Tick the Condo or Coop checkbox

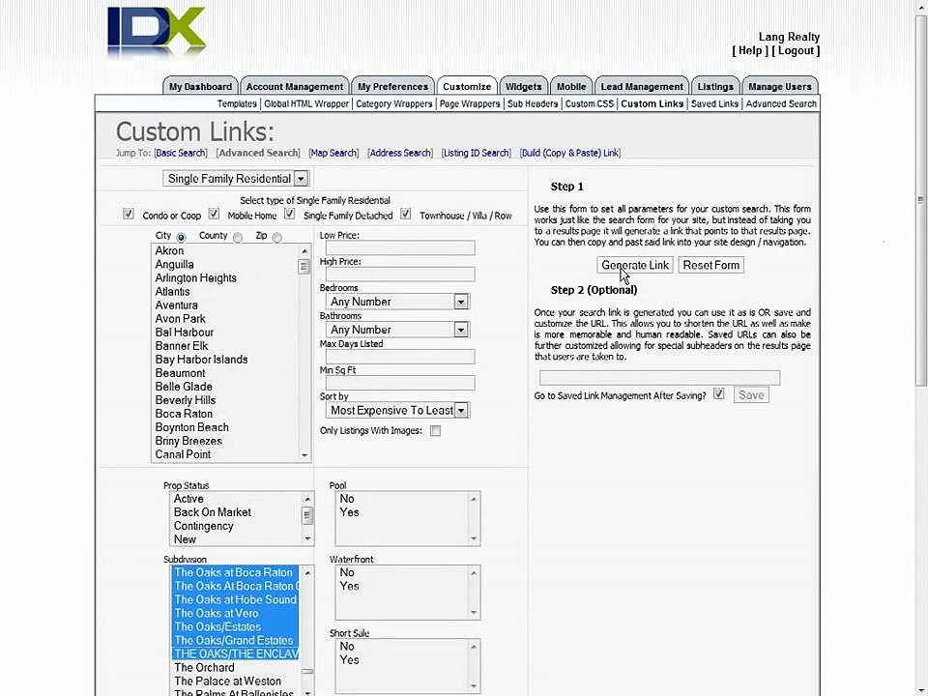tap(129, 214)
